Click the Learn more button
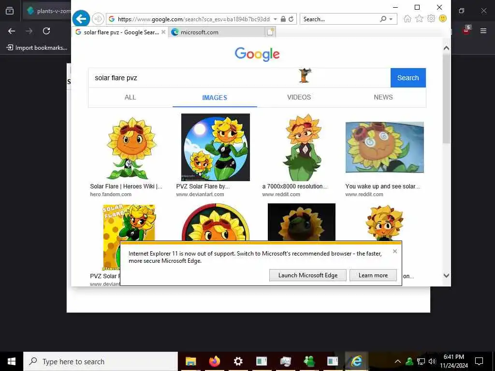The height and width of the screenshot is (371, 495). [x=373, y=275]
